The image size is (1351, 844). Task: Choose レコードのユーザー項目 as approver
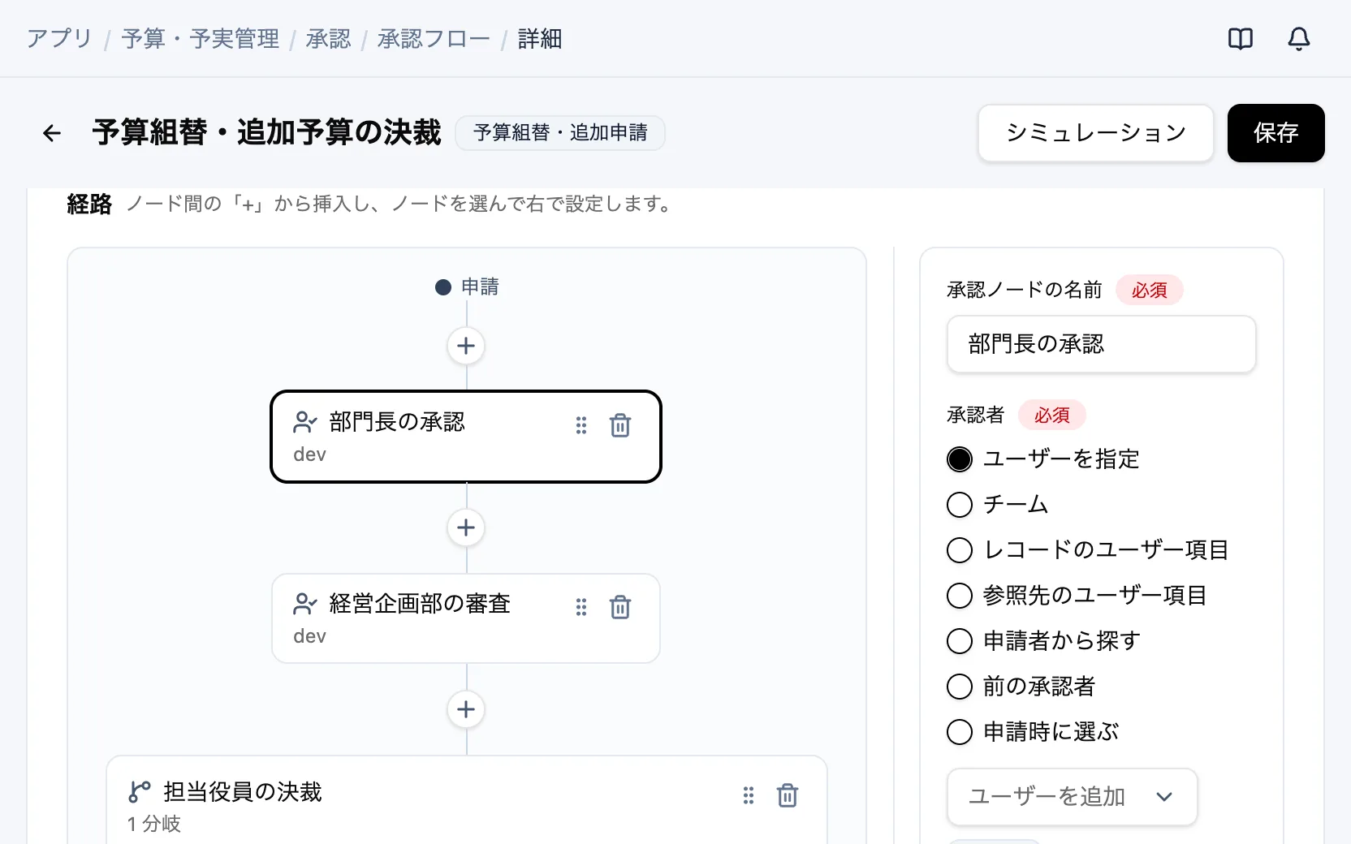[960, 550]
